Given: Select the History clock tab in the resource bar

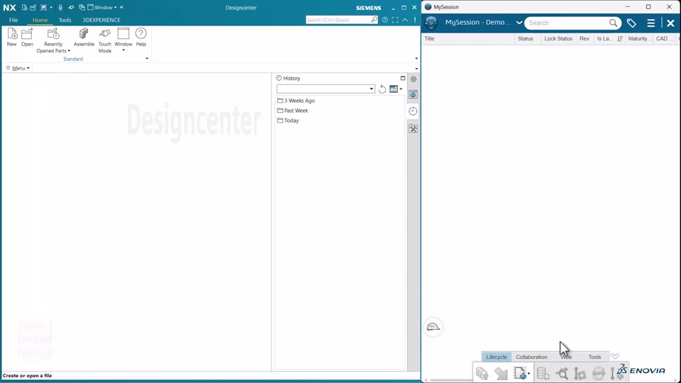Looking at the screenshot, I should pyautogui.click(x=413, y=111).
